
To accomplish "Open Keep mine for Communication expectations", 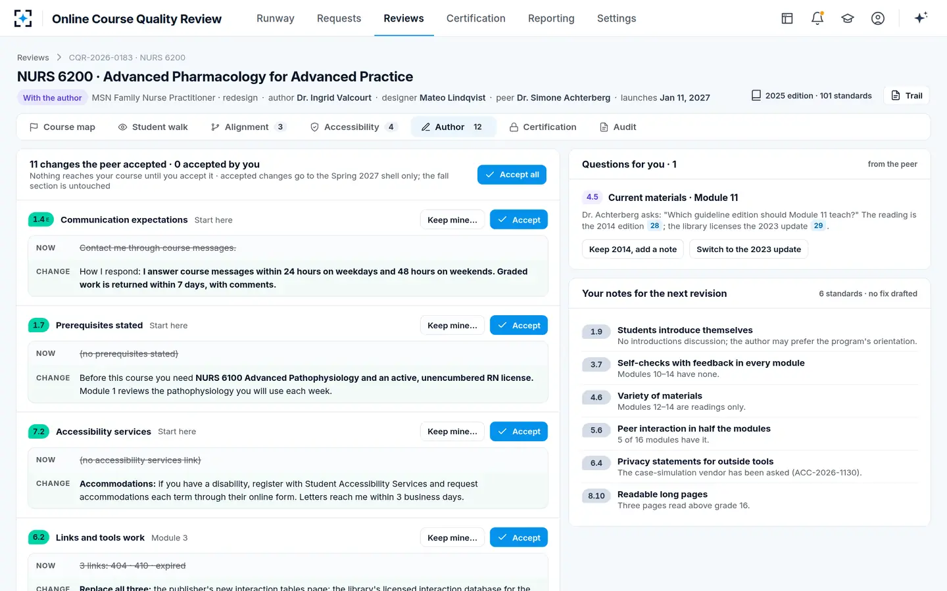I will tap(452, 220).
